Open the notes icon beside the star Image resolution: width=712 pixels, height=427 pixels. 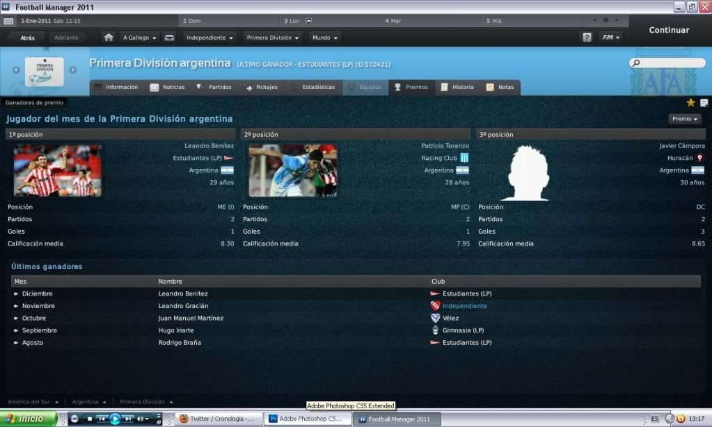704,103
